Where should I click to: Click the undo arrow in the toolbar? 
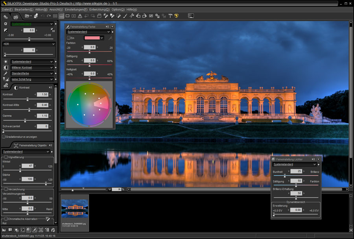point(42,16)
